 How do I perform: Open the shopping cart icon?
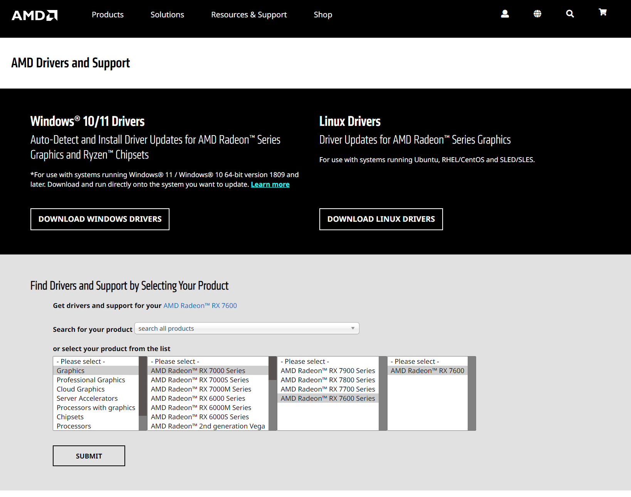[603, 12]
